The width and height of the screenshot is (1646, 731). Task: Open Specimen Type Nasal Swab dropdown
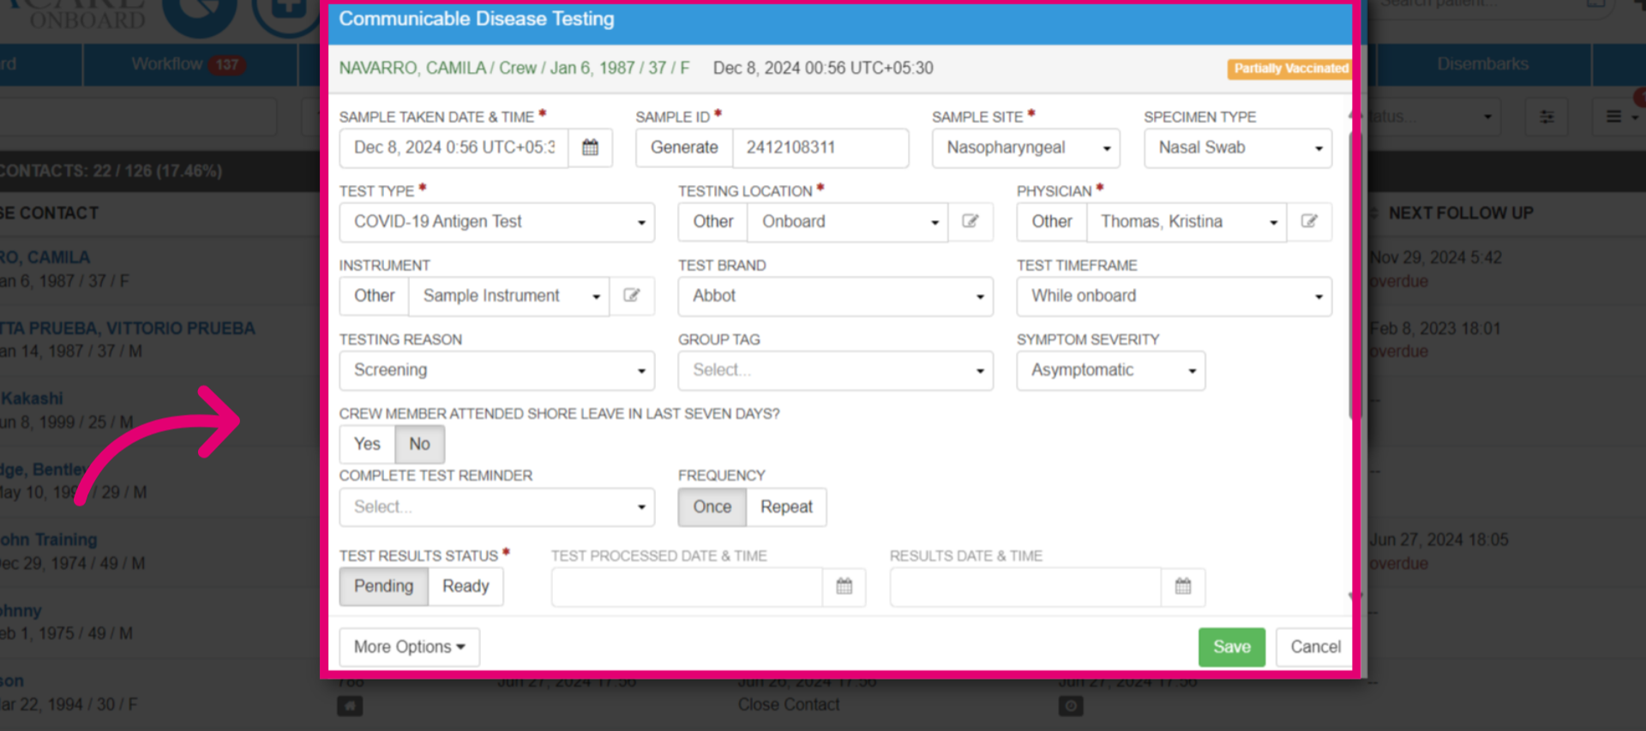[x=1238, y=147]
